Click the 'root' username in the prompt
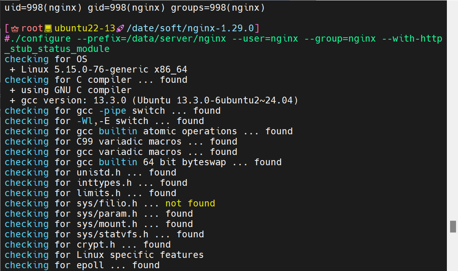The height and width of the screenshot is (271, 458). pyautogui.click(x=32, y=28)
